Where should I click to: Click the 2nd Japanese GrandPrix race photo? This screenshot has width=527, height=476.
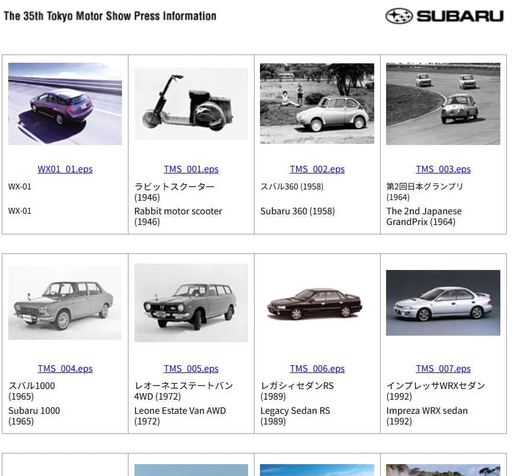(x=443, y=104)
